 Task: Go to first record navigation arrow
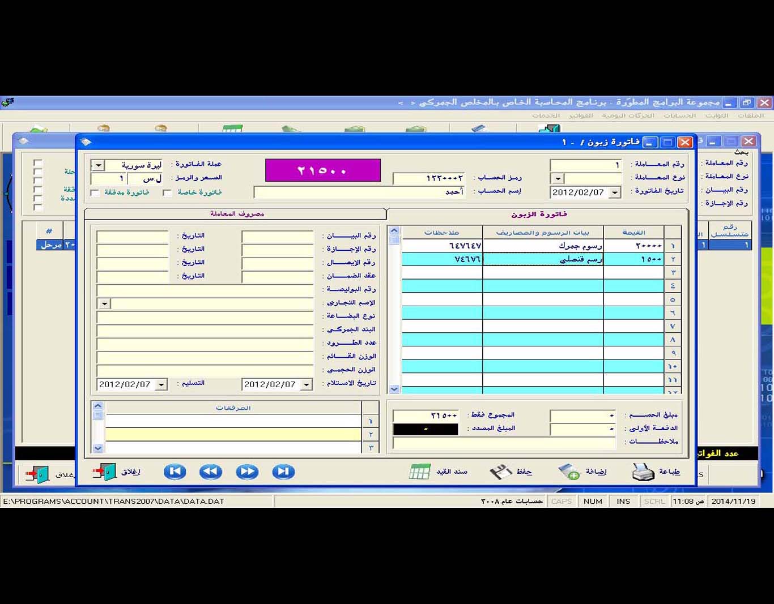[x=175, y=472]
